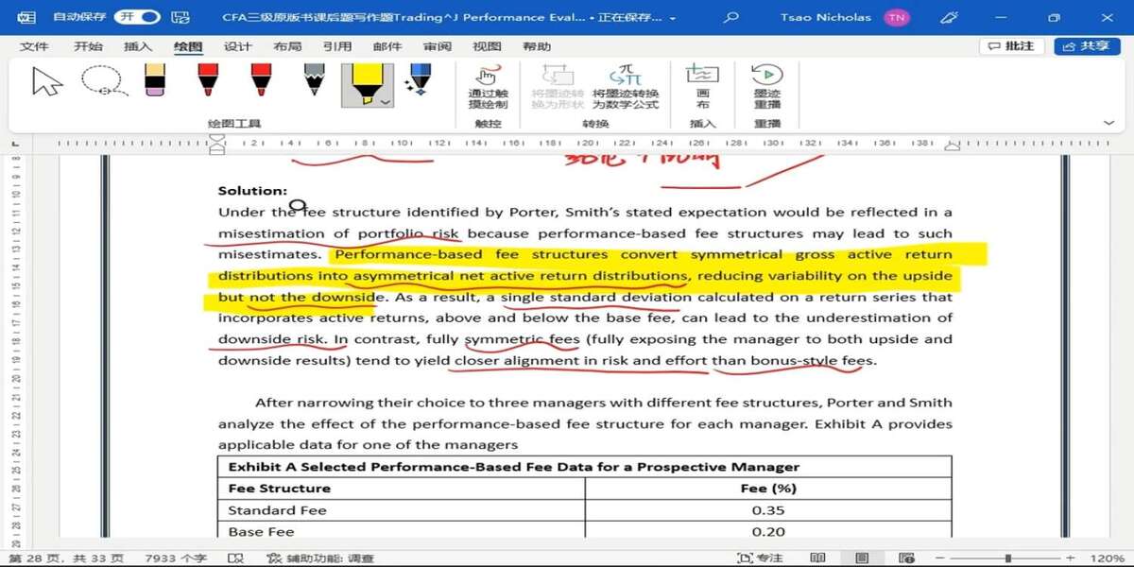Open the 批注 (Comments) button

pyautogui.click(x=1011, y=46)
